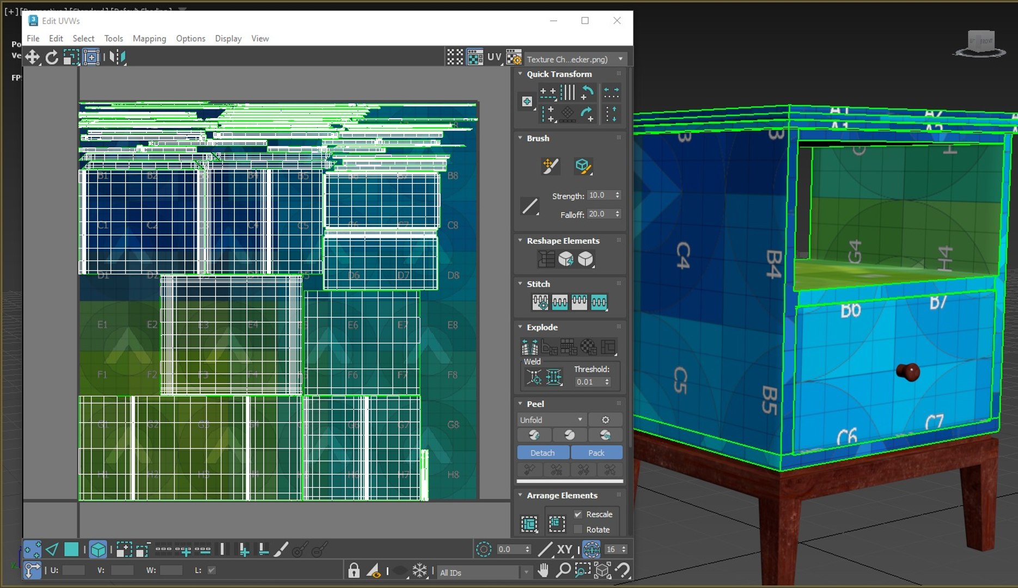The image size is (1018, 588).
Task: Uncheck the Rescale checkbox
Action: pos(578,514)
